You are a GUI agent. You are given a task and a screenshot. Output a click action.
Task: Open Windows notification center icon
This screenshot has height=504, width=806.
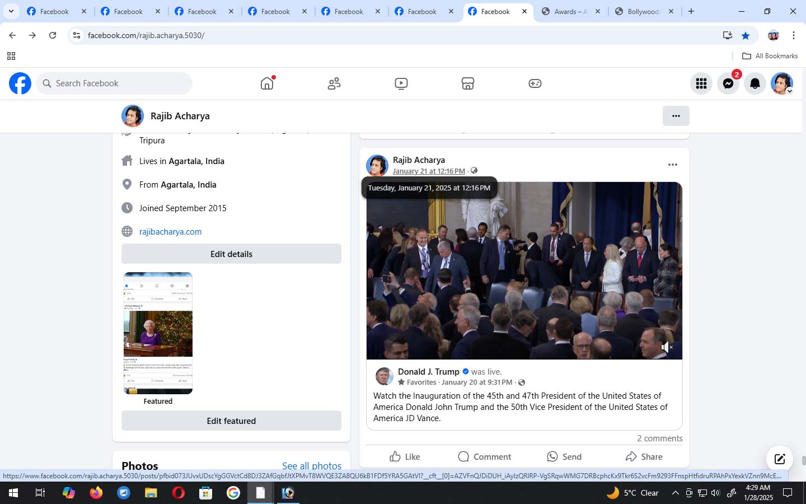tap(788, 493)
